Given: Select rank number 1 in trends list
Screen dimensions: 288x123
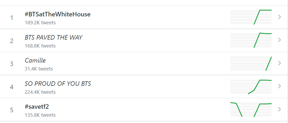Looking at the screenshot, I should [x=12, y=17].
